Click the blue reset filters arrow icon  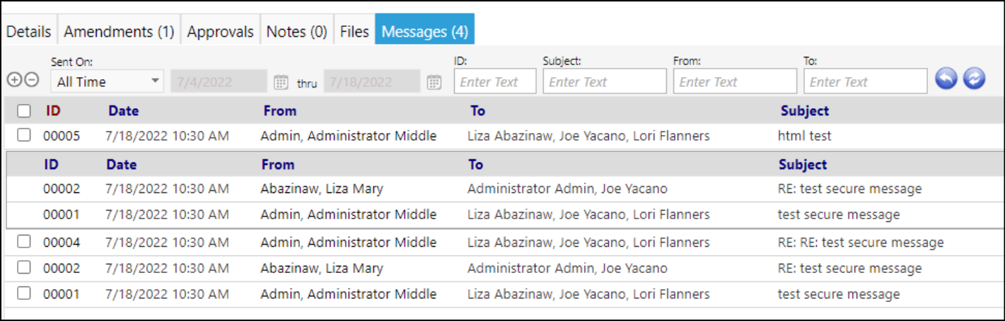point(946,80)
